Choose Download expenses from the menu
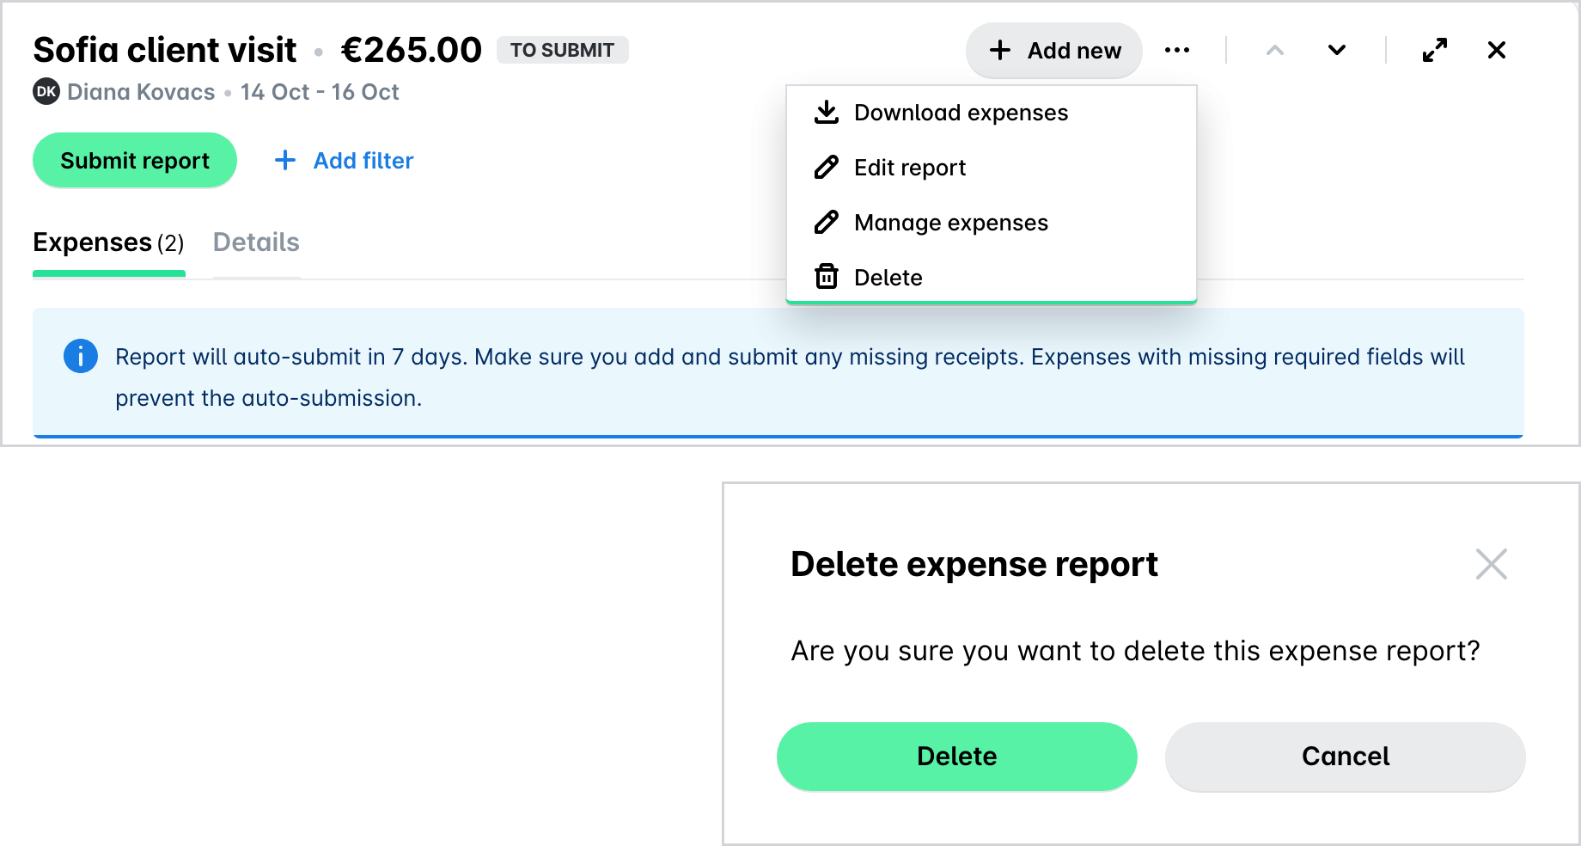 point(992,113)
